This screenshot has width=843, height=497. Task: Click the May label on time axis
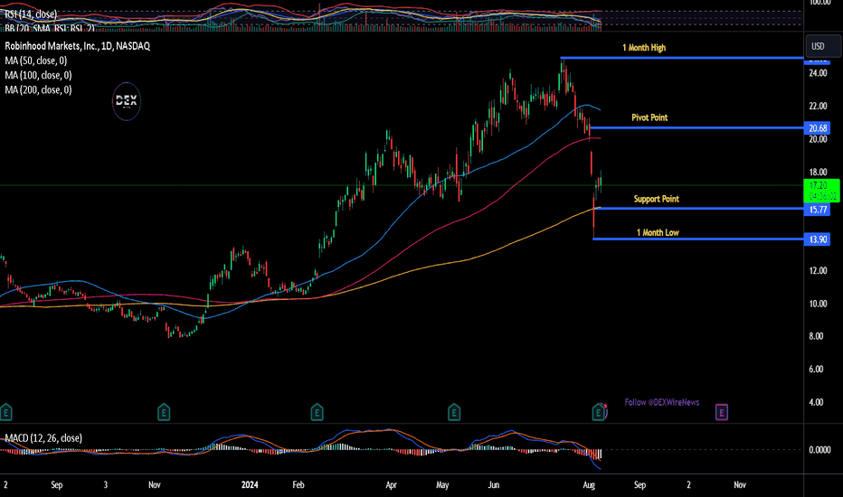pyautogui.click(x=442, y=484)
